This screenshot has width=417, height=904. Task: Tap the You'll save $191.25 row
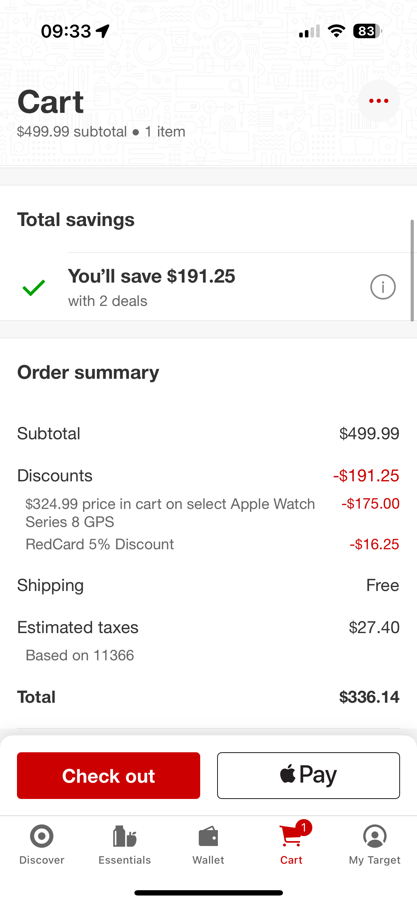(x=208, y=287)
